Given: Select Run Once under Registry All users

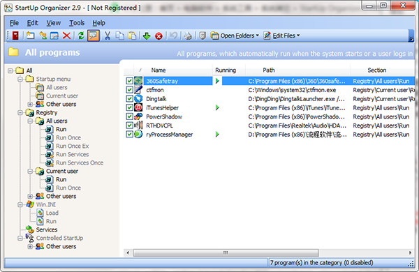Looking at the screenshot, I should [x=68, y=137].
